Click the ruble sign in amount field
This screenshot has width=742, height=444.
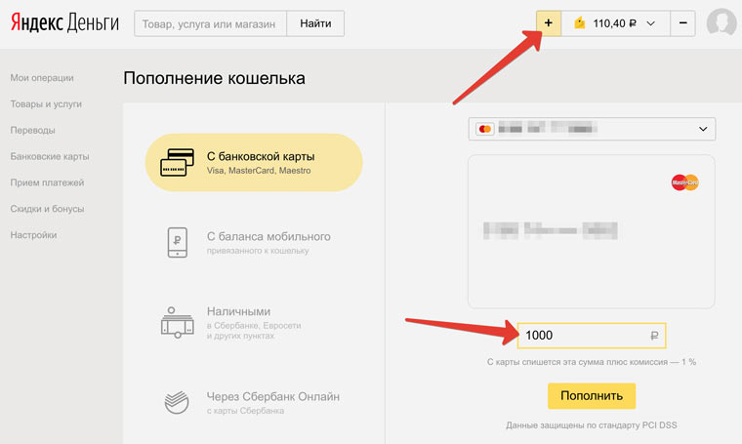654,336
